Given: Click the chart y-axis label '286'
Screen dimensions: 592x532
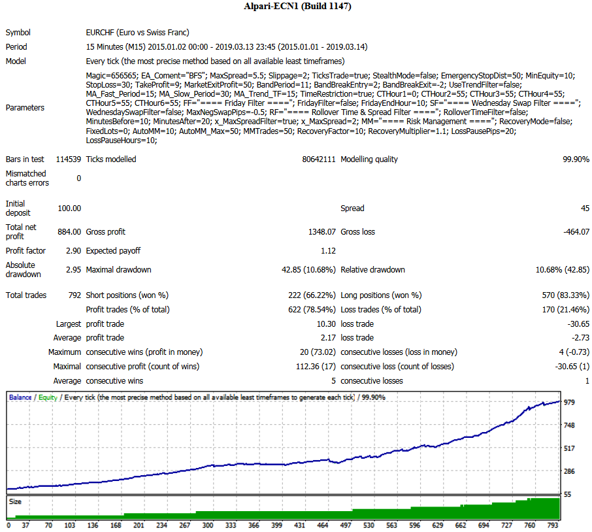Looking at the screenshot, I should pyautogui.click(x=569, y=471).
